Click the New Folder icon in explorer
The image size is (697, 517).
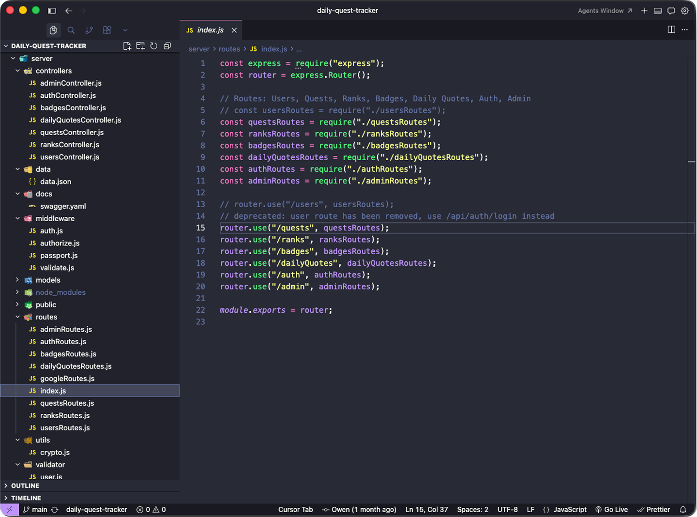click(140, 46)
